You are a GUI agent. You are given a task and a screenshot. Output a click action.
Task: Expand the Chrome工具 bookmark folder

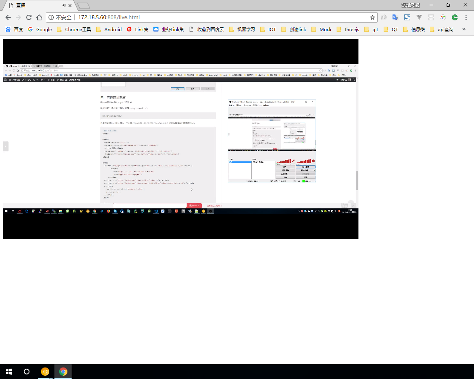74,29
